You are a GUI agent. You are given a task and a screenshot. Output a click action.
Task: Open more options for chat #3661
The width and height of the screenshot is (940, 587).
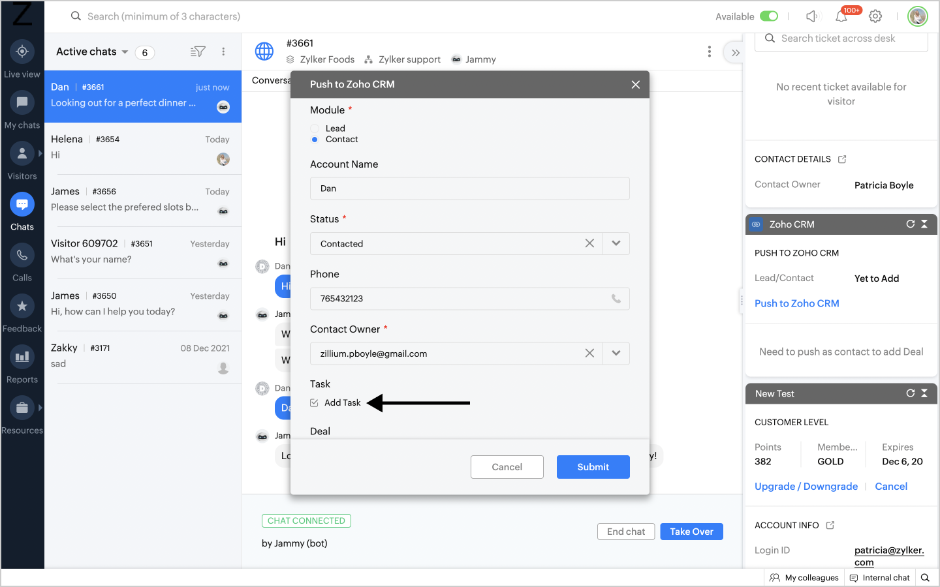point(710,52)
